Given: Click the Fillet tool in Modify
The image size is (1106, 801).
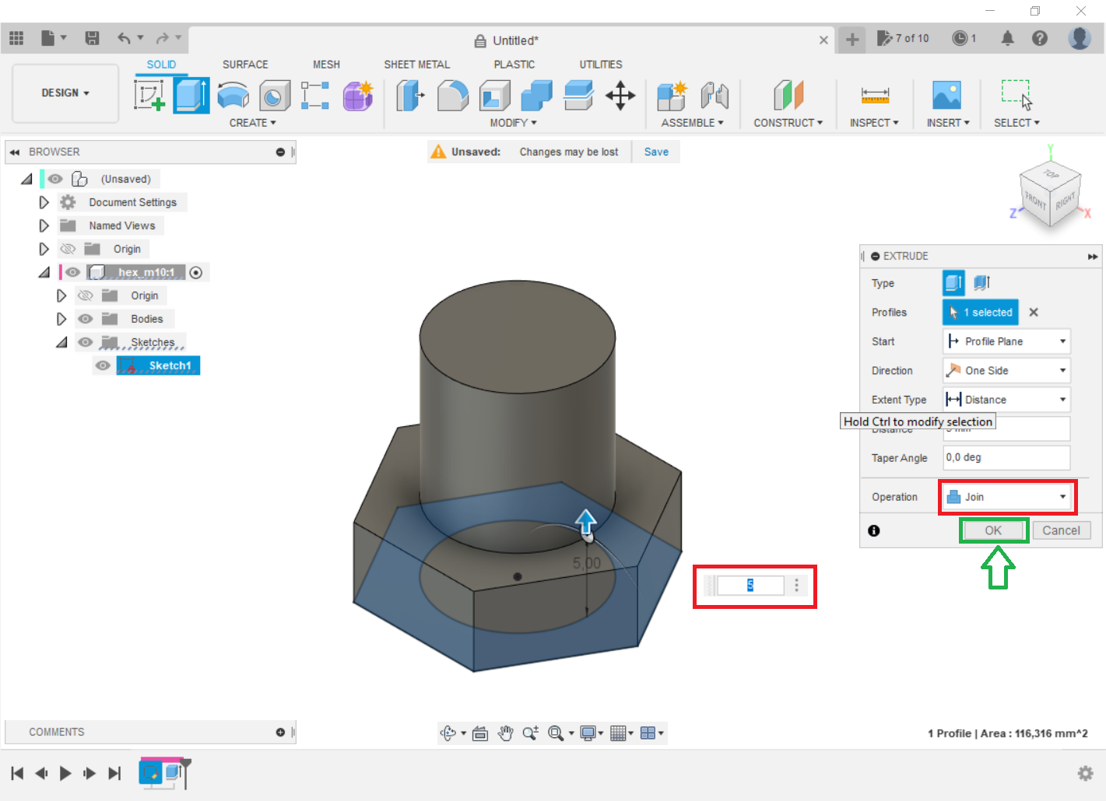Looking at the screenshot, I should (453, 96).
